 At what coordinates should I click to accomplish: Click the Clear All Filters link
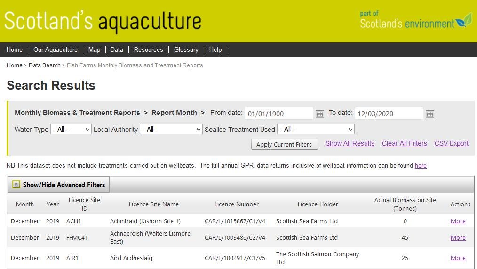404,144
